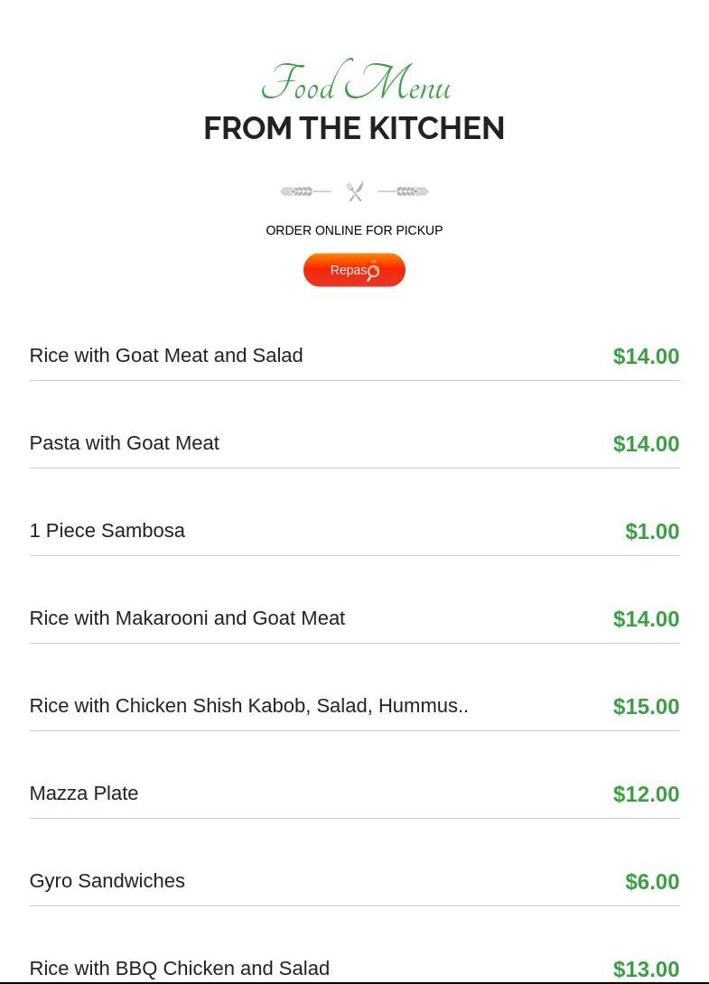Click the left wheat ornament icon
The image size is (709, 984).
(x=304, y=191)
